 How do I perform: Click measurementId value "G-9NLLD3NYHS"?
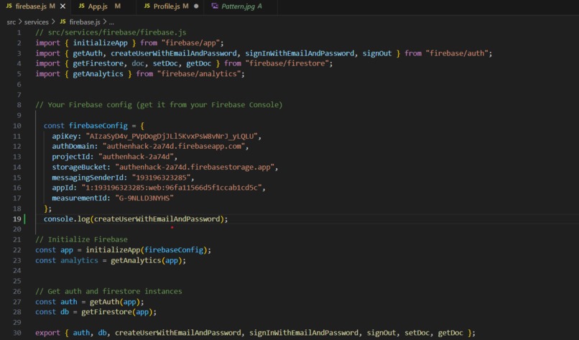[144, 198]
